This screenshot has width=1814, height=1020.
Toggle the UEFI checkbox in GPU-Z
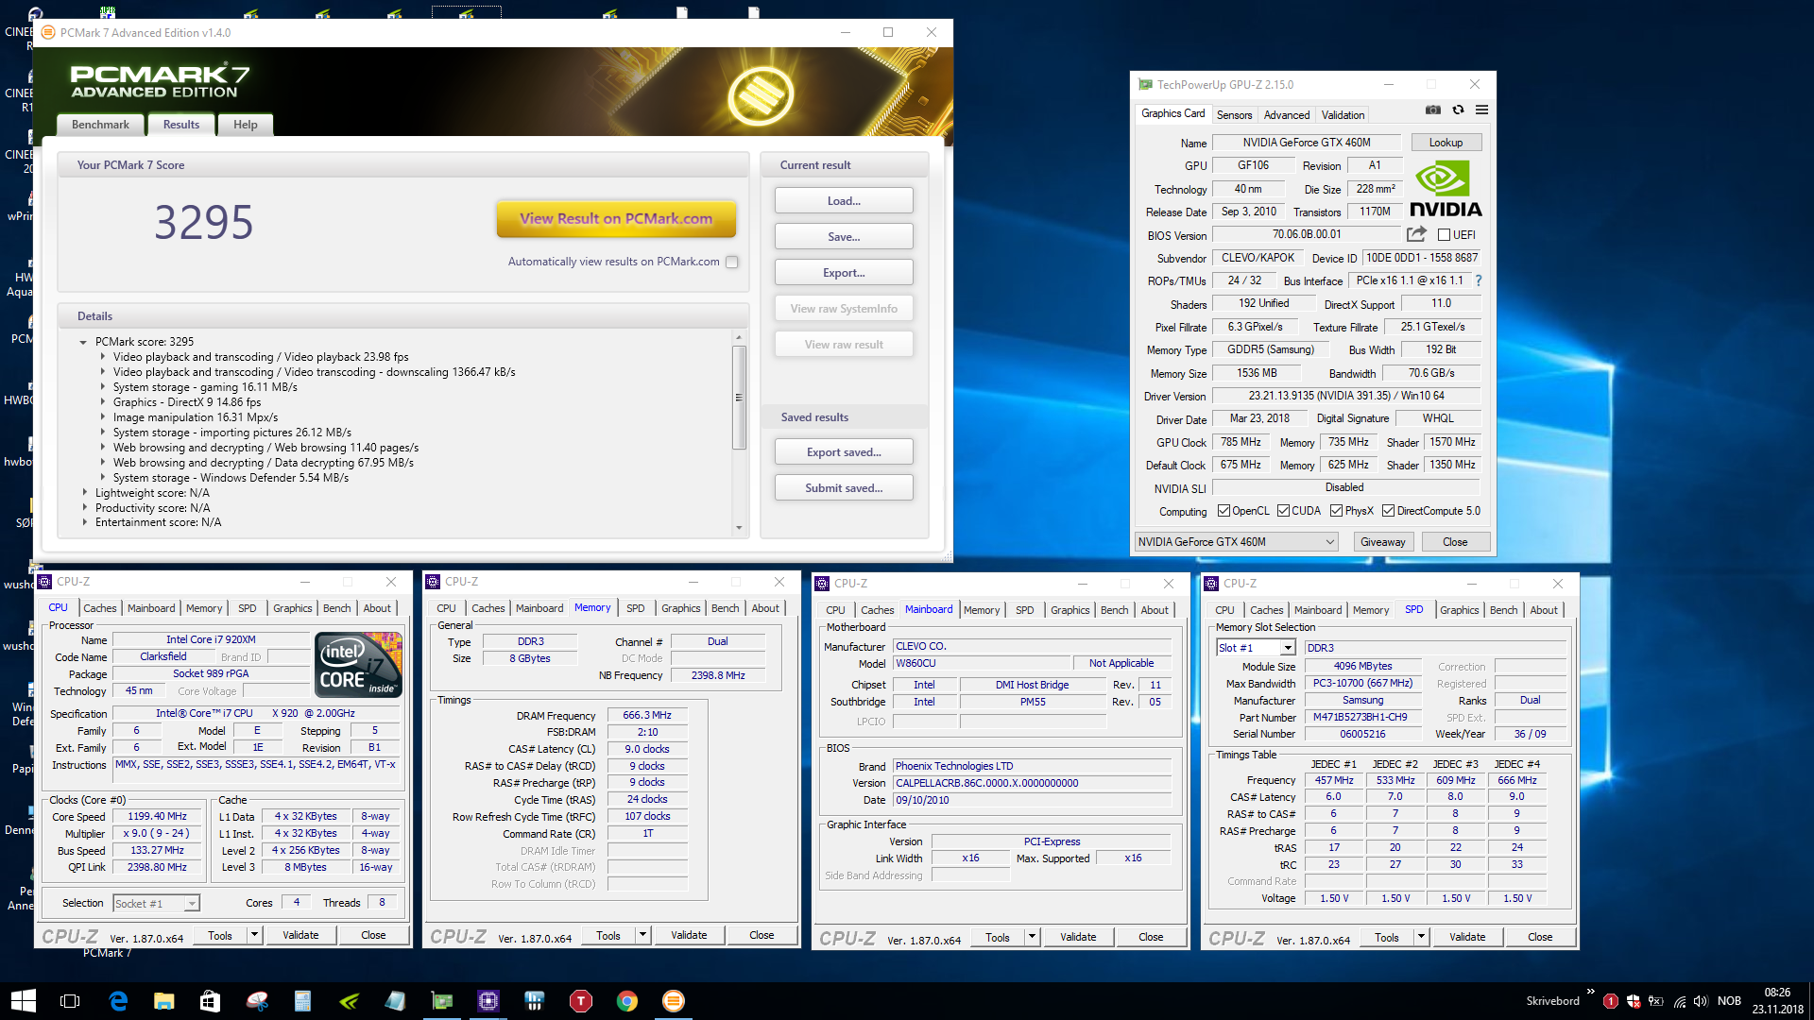[x=1444, y=234]
